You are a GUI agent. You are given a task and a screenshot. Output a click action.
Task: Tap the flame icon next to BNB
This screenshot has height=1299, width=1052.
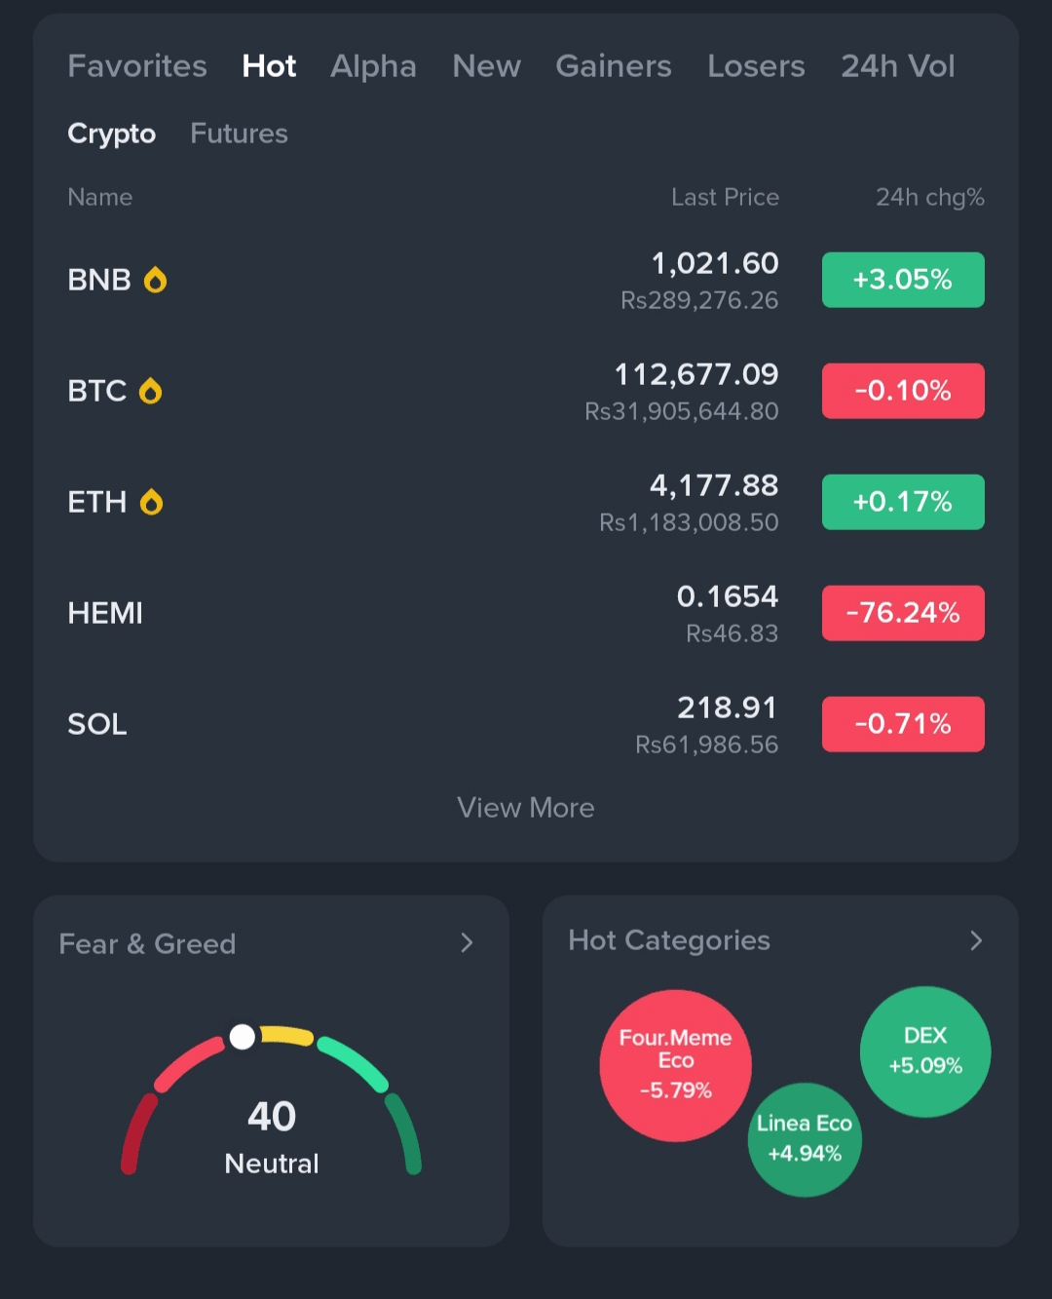tap(155, 281)
